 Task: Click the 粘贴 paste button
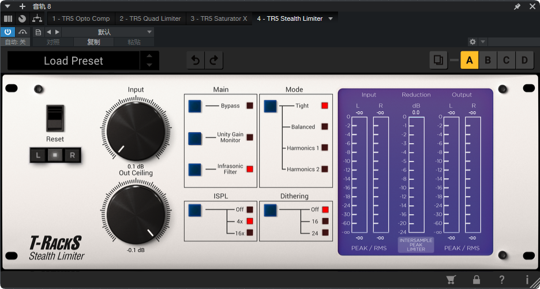(x=134, y=42)
